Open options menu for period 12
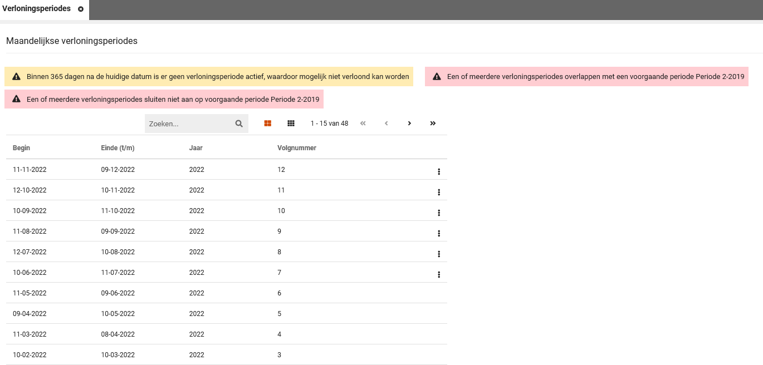Viewport: 763px width, 365px height. pyautogui.click(x=439, y=172)
